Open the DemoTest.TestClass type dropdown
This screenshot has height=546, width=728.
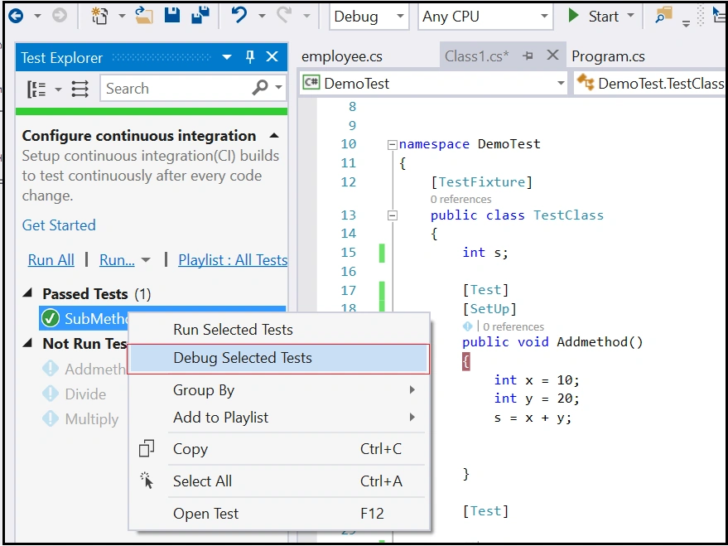coord(649,83)
